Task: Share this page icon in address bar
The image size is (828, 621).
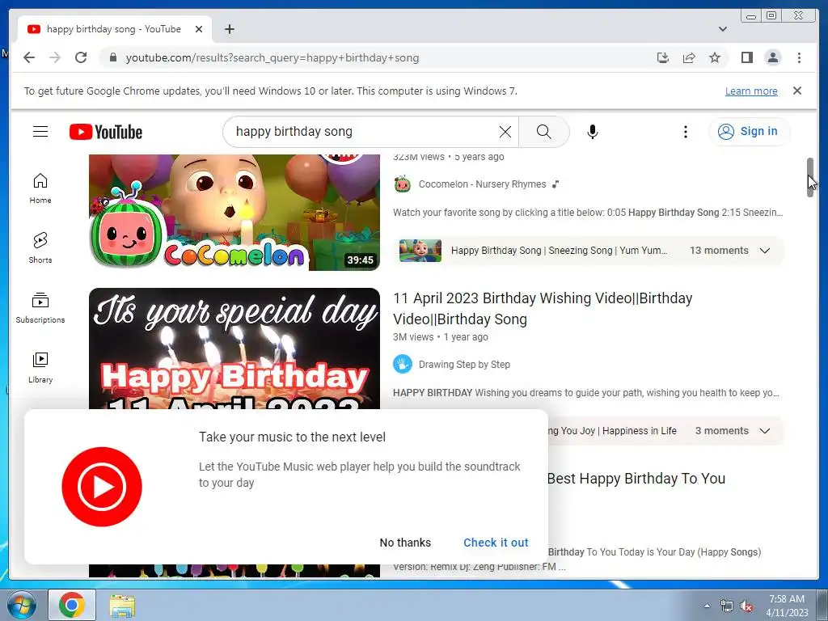Action: click(689, 57)
